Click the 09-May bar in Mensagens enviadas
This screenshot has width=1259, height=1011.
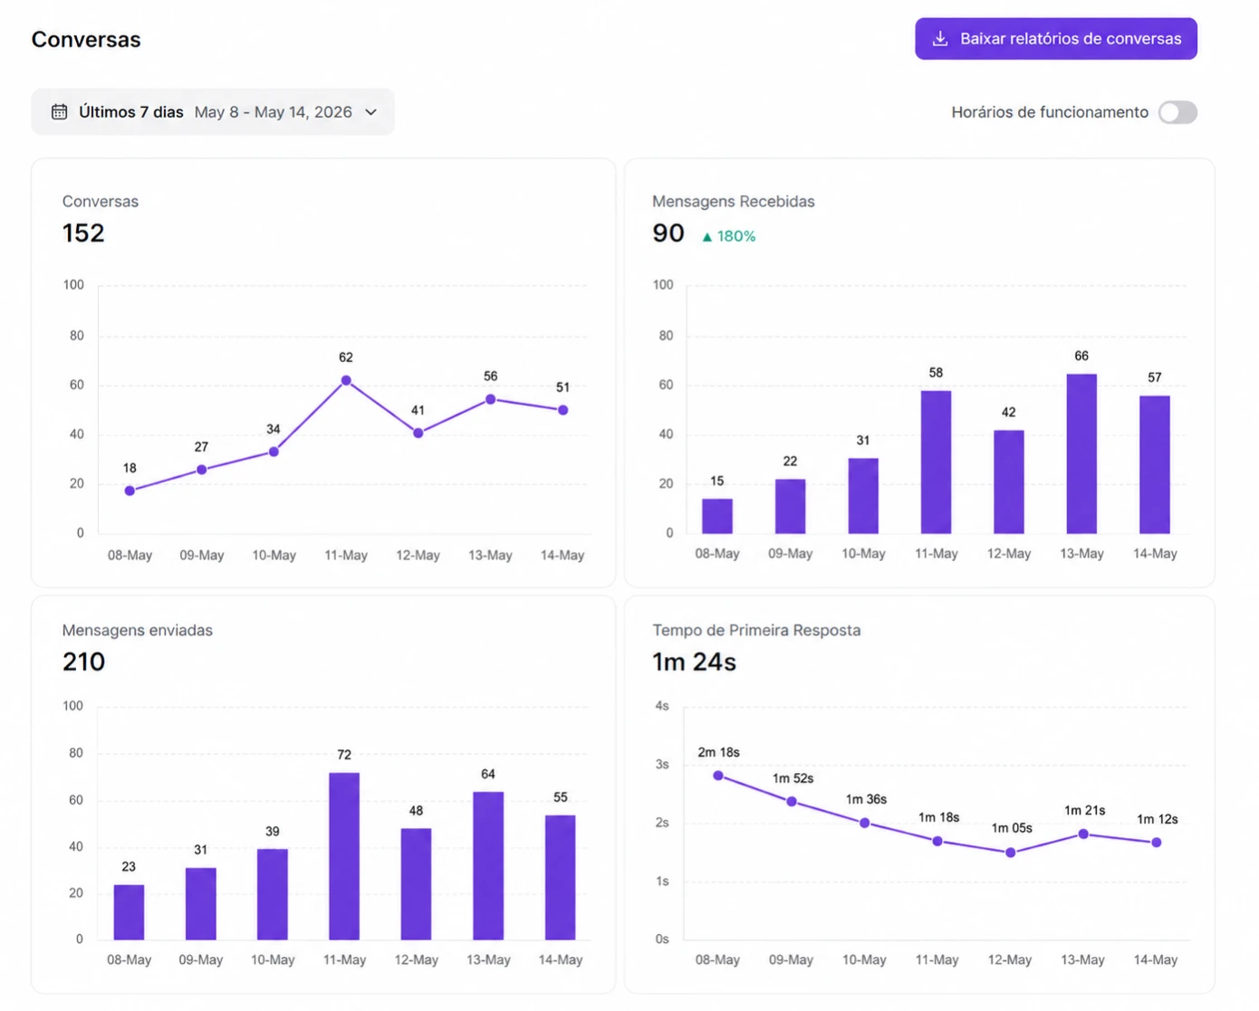[x=200, y=904]
